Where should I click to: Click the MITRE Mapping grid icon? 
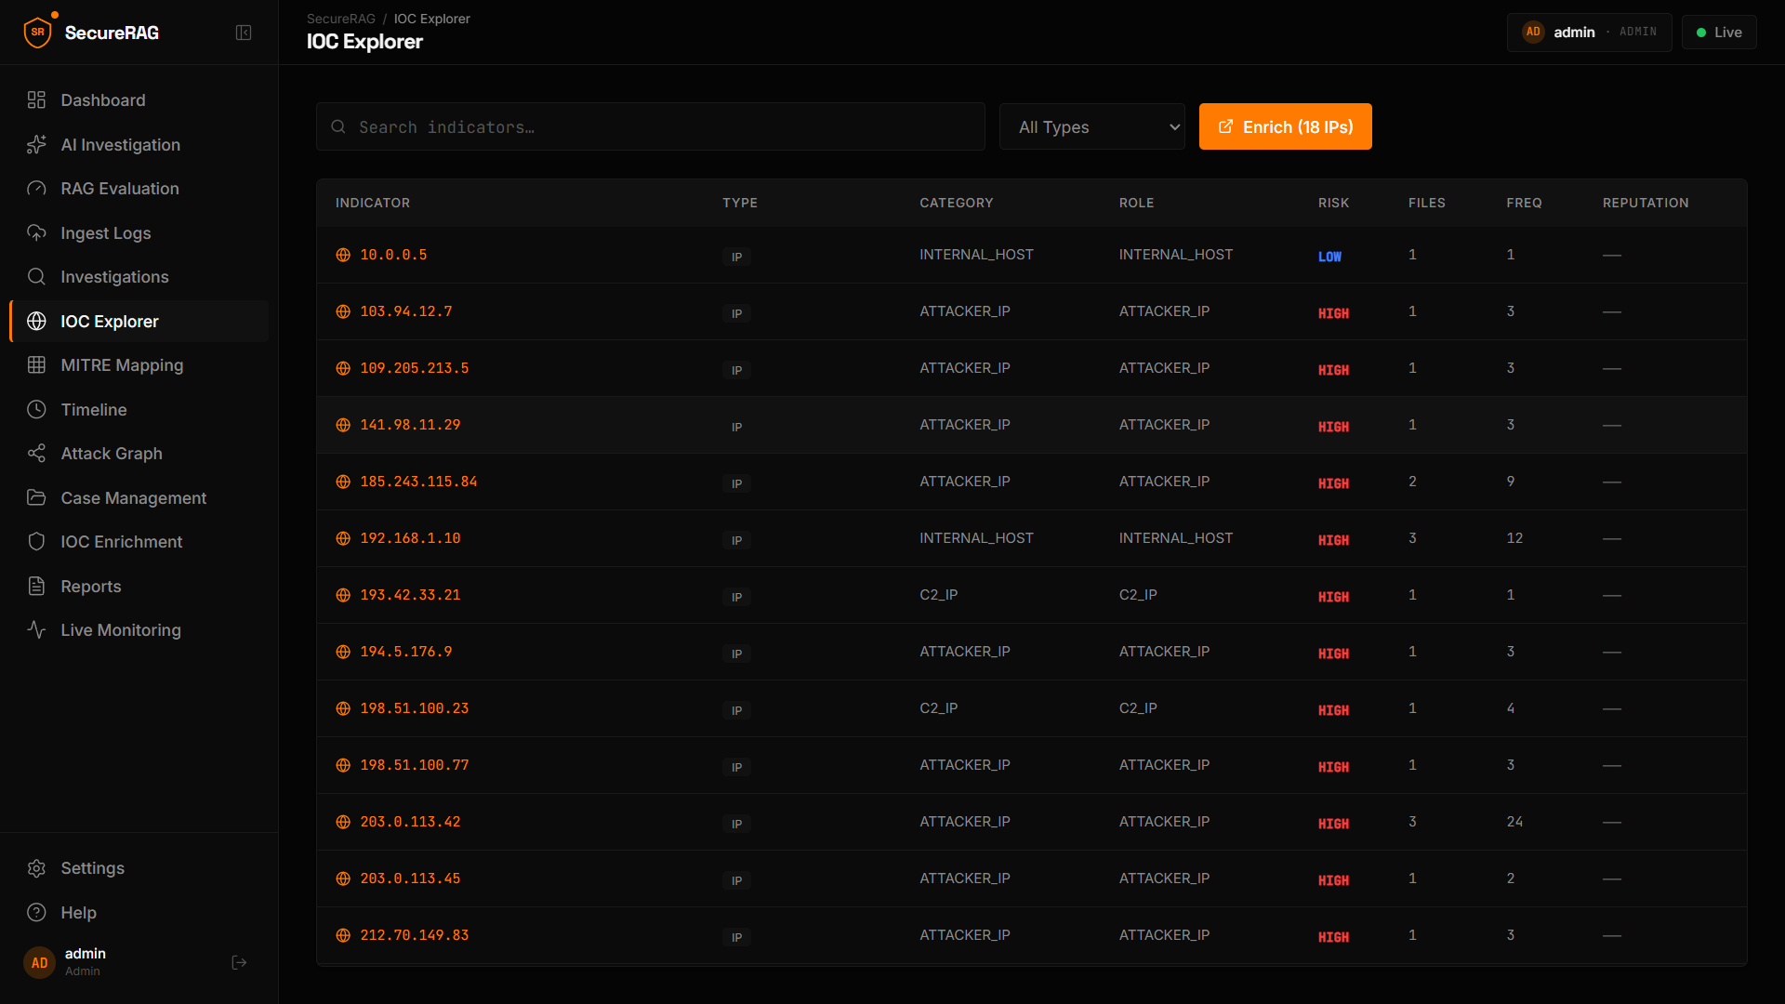(x=36, y=365)
